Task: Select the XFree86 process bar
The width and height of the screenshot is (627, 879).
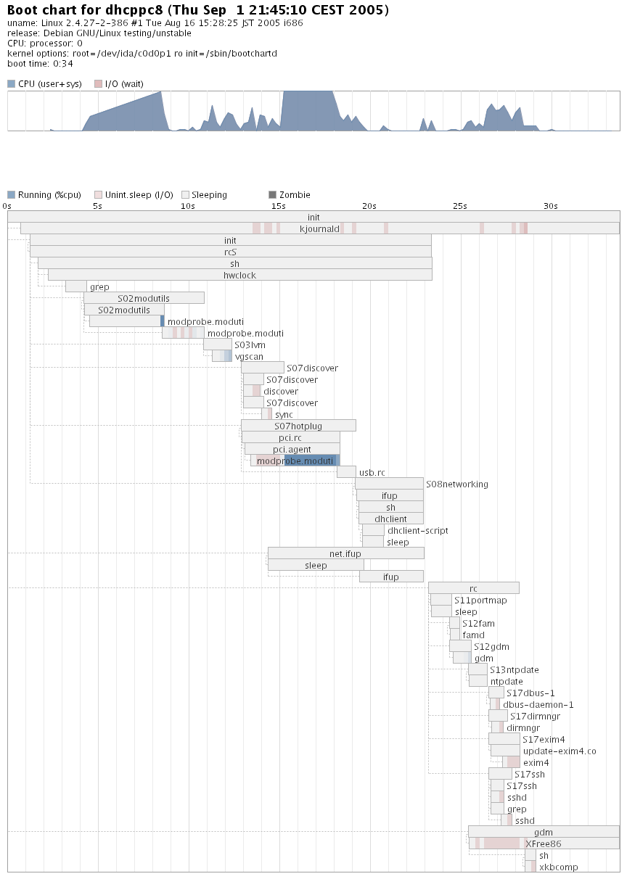Action: (x=543, y=843)
